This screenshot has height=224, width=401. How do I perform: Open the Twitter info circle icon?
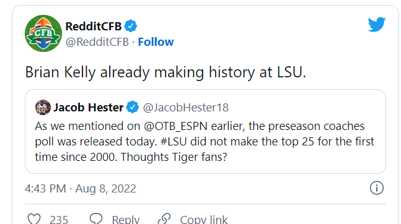click(377, 188)
